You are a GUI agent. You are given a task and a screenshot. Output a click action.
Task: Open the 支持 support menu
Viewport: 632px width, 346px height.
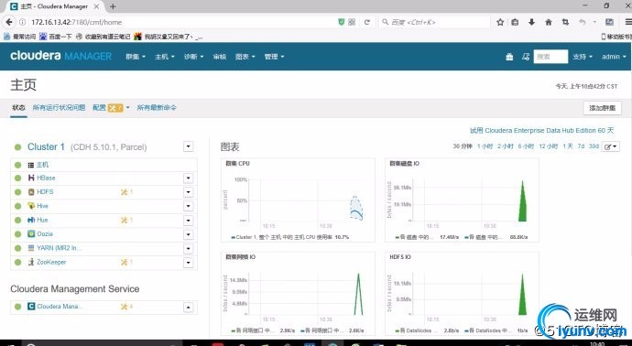coord(583,57)
